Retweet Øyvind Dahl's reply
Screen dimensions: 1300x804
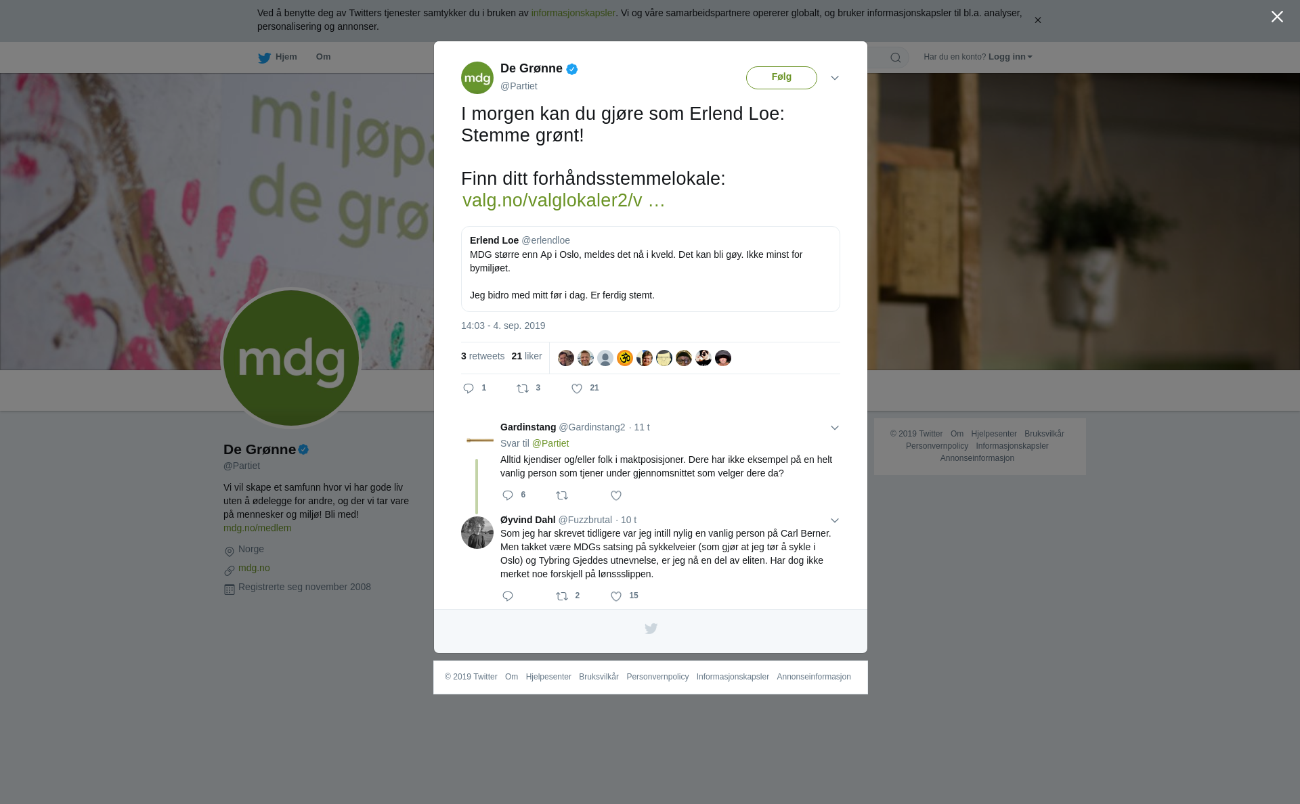point(562,596)
